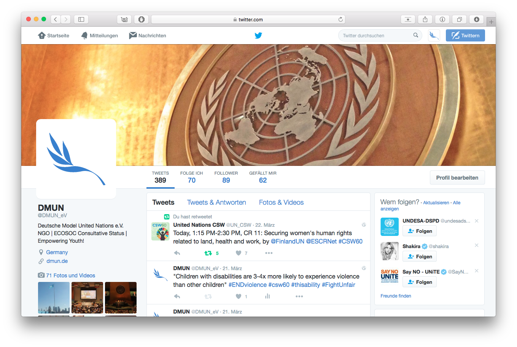Open Mitteilungen notifications
The image size is (517, 347).
click(x=100, y=35)
